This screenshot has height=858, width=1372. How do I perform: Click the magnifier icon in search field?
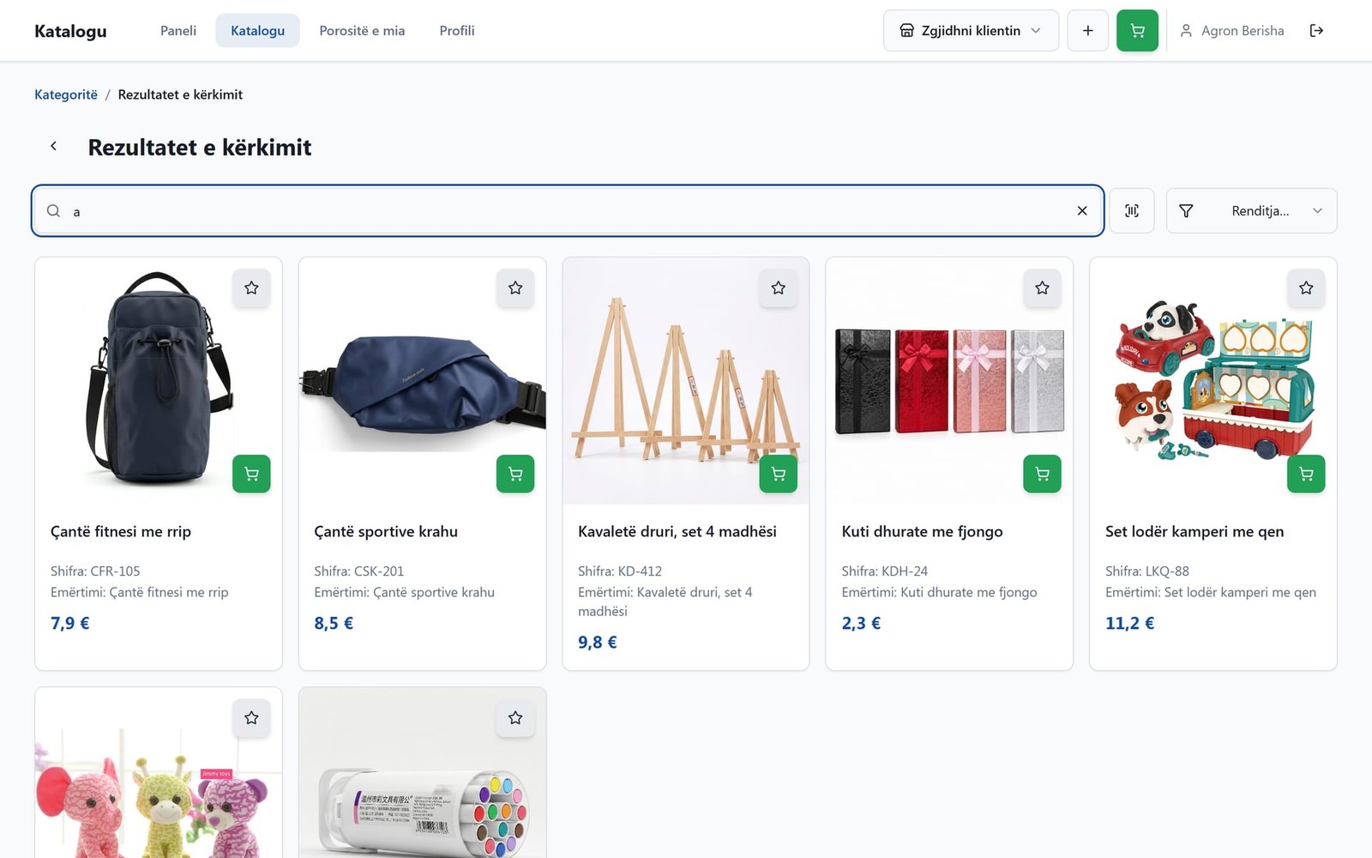pos(53,211)
